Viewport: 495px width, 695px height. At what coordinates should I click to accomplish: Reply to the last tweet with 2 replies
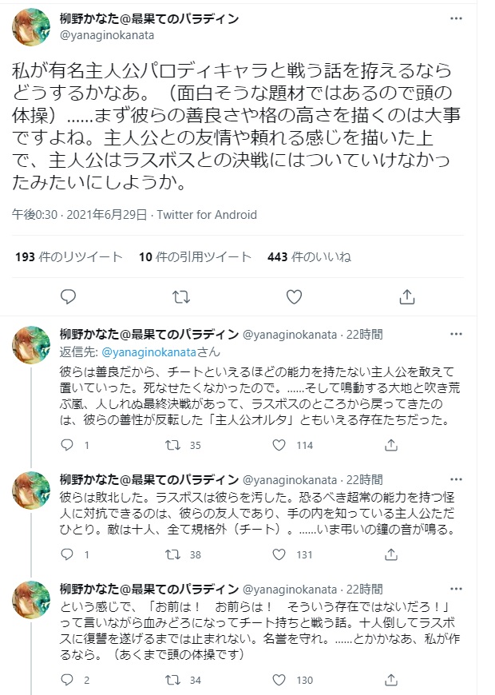(69, 680)
